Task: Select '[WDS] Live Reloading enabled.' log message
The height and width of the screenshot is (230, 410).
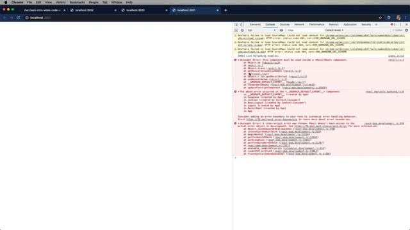Action: click(x=258, y=56)
